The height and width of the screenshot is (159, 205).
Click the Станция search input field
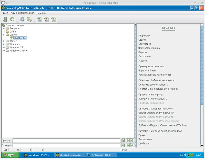pos(66,145)
